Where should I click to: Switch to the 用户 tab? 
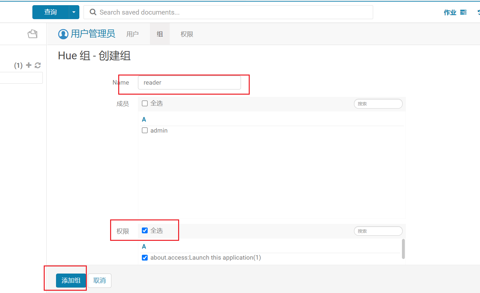(132, 34)
